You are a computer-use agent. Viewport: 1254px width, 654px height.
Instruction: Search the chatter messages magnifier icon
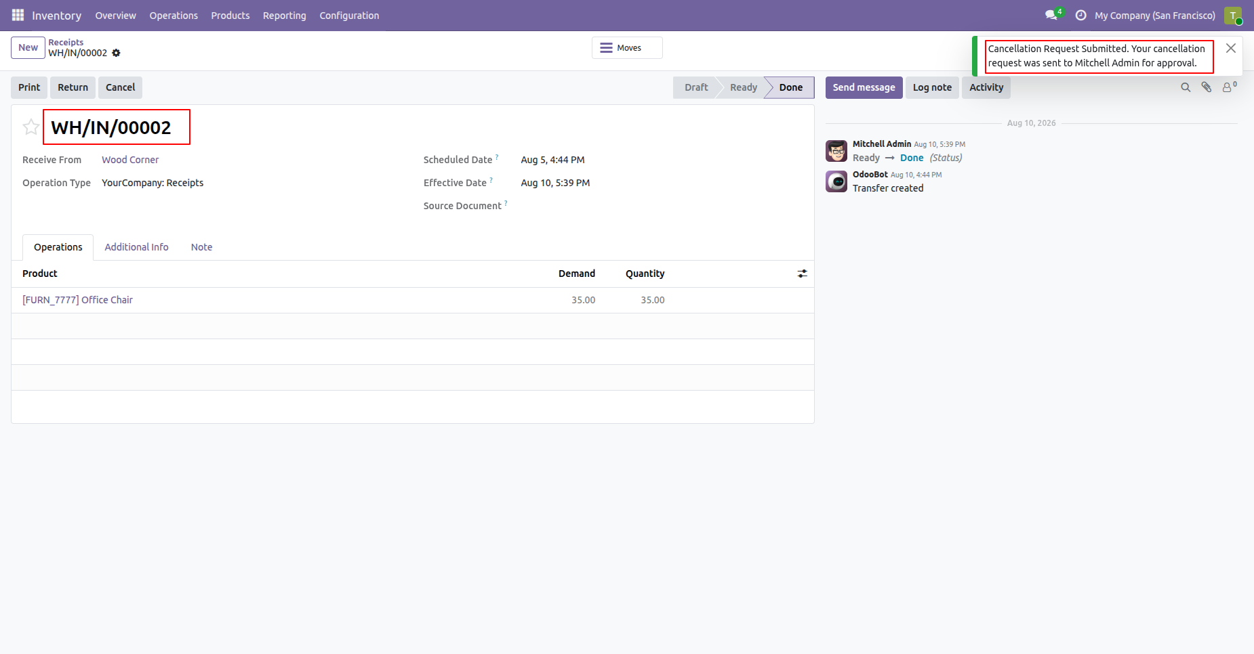tap(1186, 87)
